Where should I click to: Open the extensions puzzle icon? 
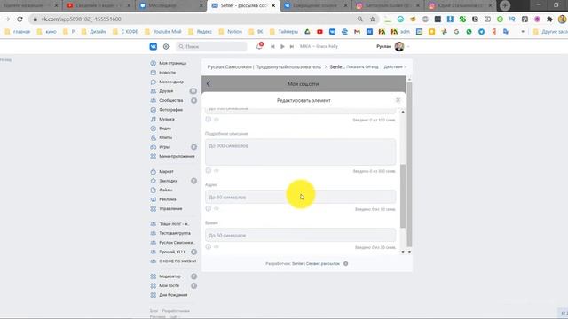click(549, 19)
